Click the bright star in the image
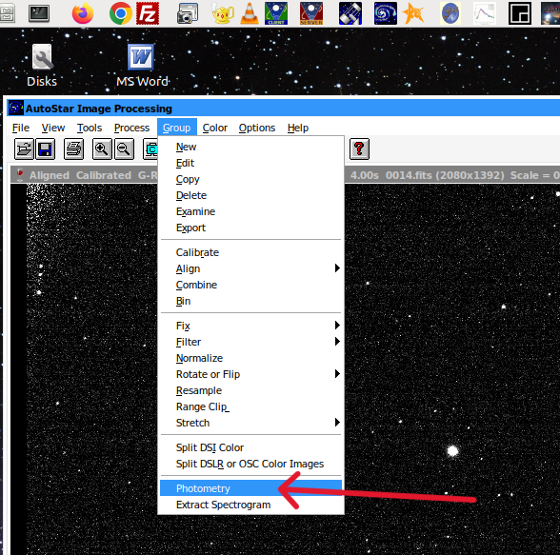560x555 pixels. pos(453,451)
